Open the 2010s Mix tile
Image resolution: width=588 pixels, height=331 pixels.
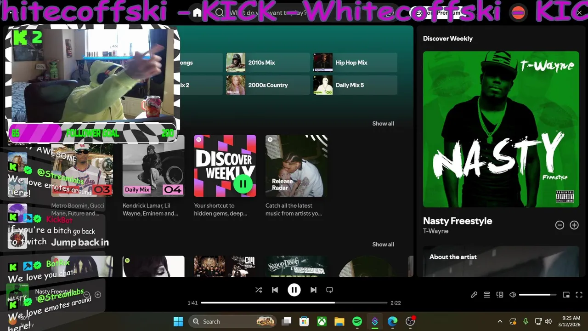(x=268, y=63)
